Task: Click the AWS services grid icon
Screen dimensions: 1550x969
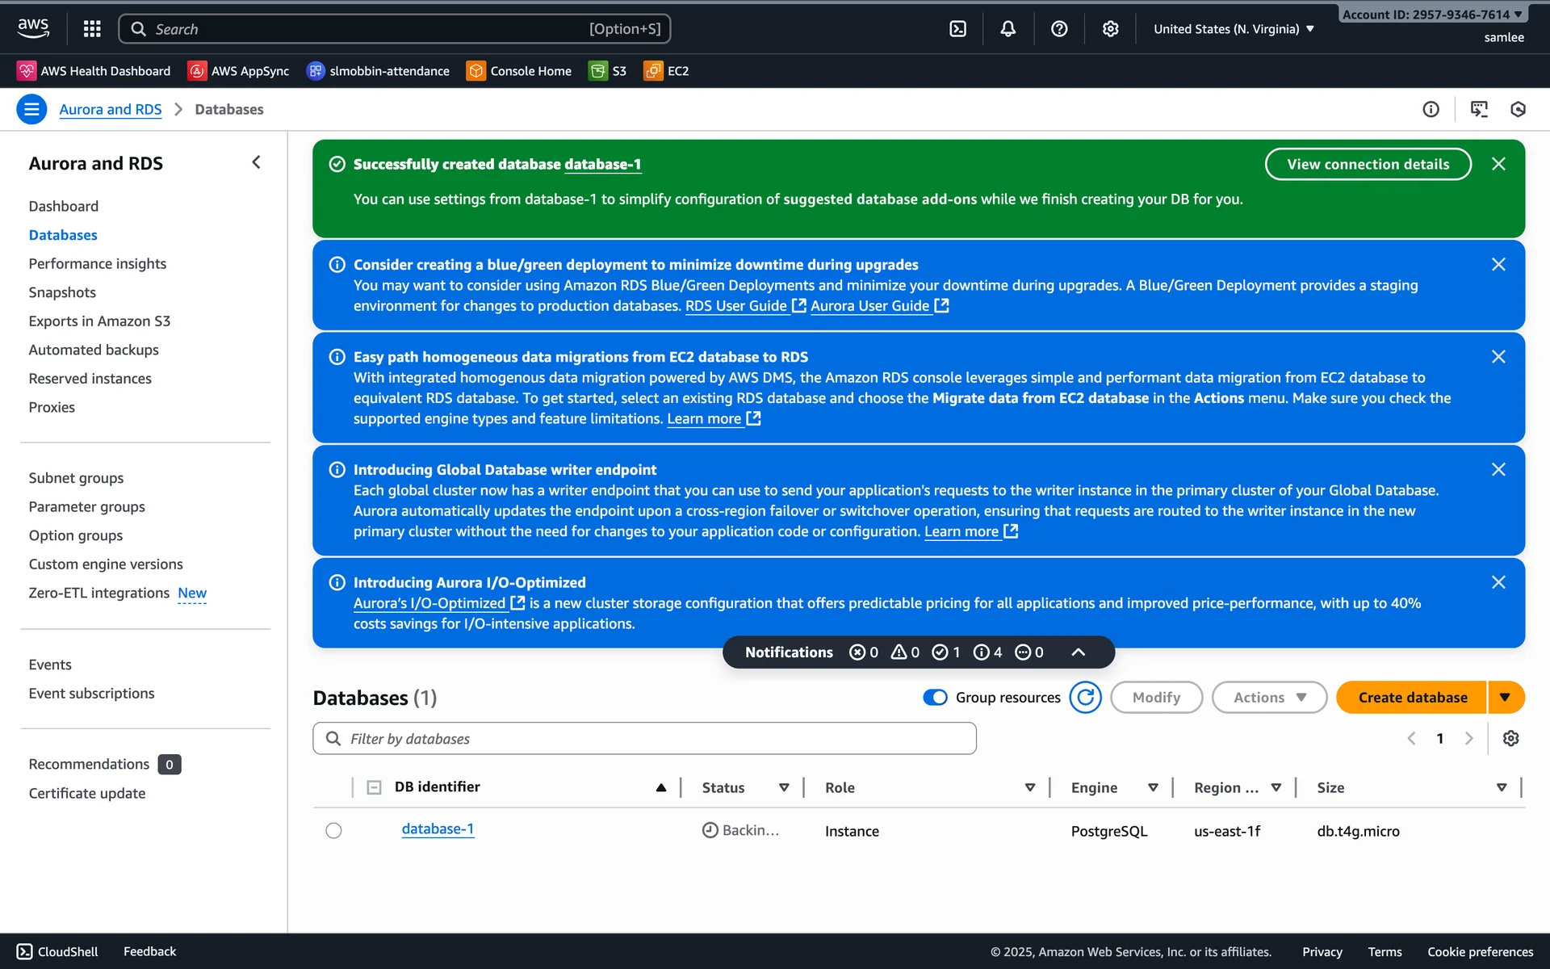Action: click(92, 29)
